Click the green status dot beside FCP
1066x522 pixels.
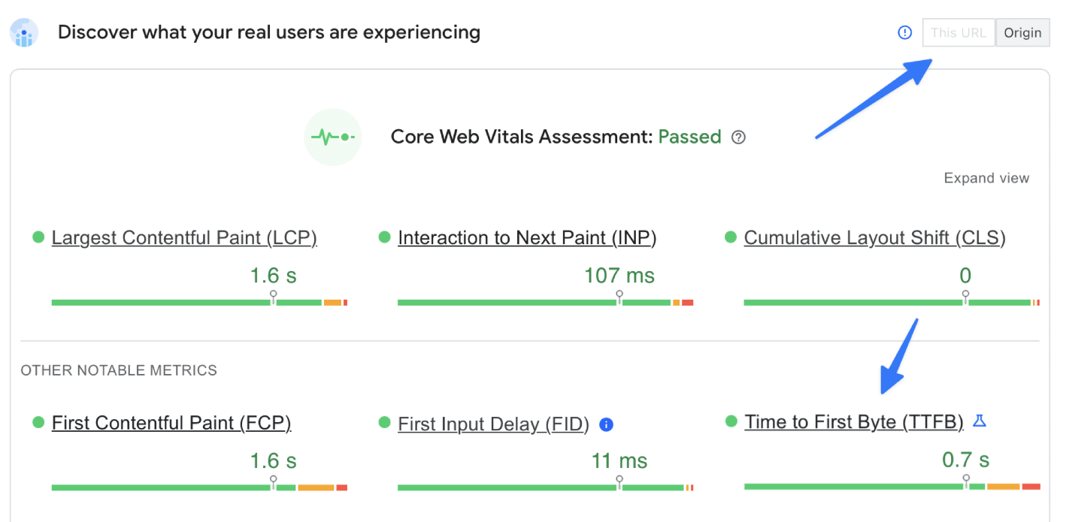click(37, 422)
